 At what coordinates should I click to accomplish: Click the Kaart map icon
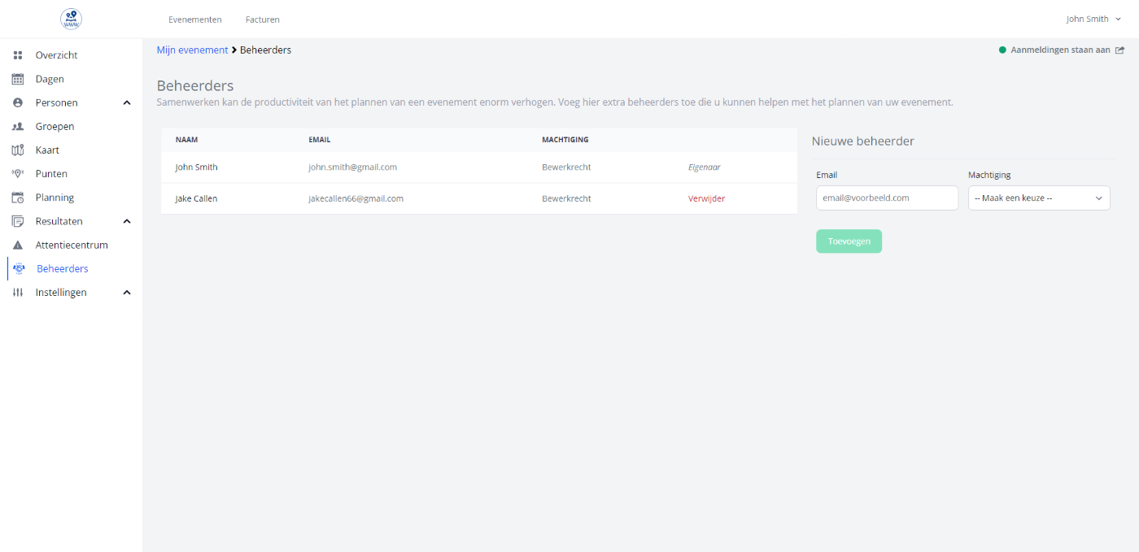coord(18,150)
